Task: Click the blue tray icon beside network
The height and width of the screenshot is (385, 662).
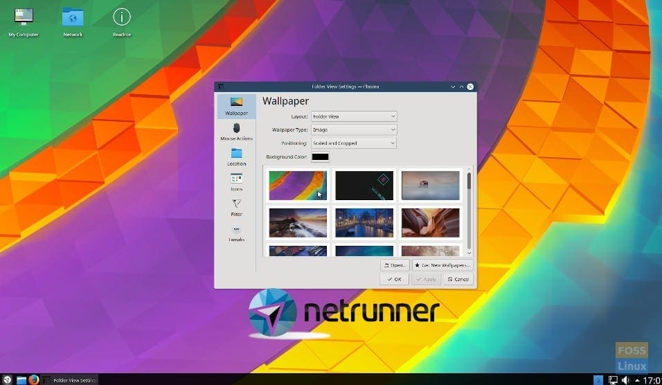Action: click(x=598, y=380)
